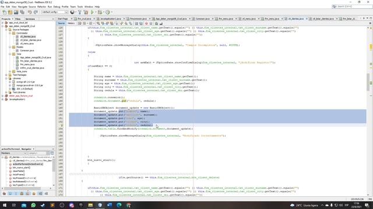Viewport: 373px width, 209px height.
Task: Click the Profile Project clock icon
Action: (x=108, y=12)
